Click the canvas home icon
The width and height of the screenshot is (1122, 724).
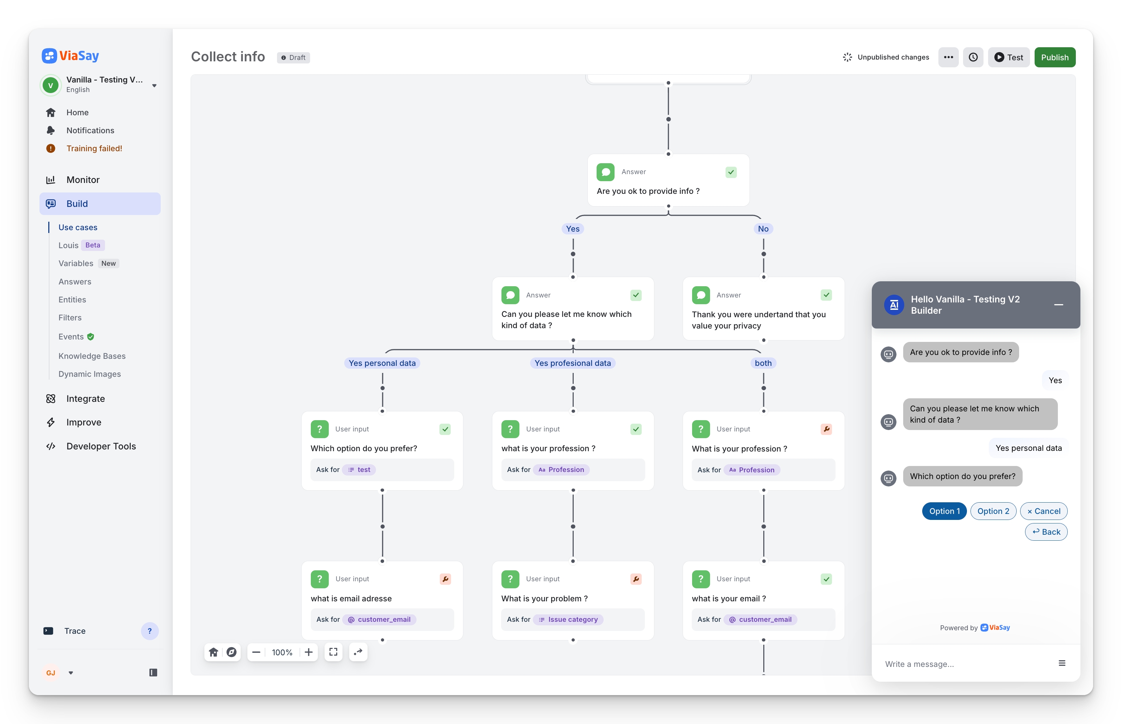pyautogui.click(x=213, y=652)
